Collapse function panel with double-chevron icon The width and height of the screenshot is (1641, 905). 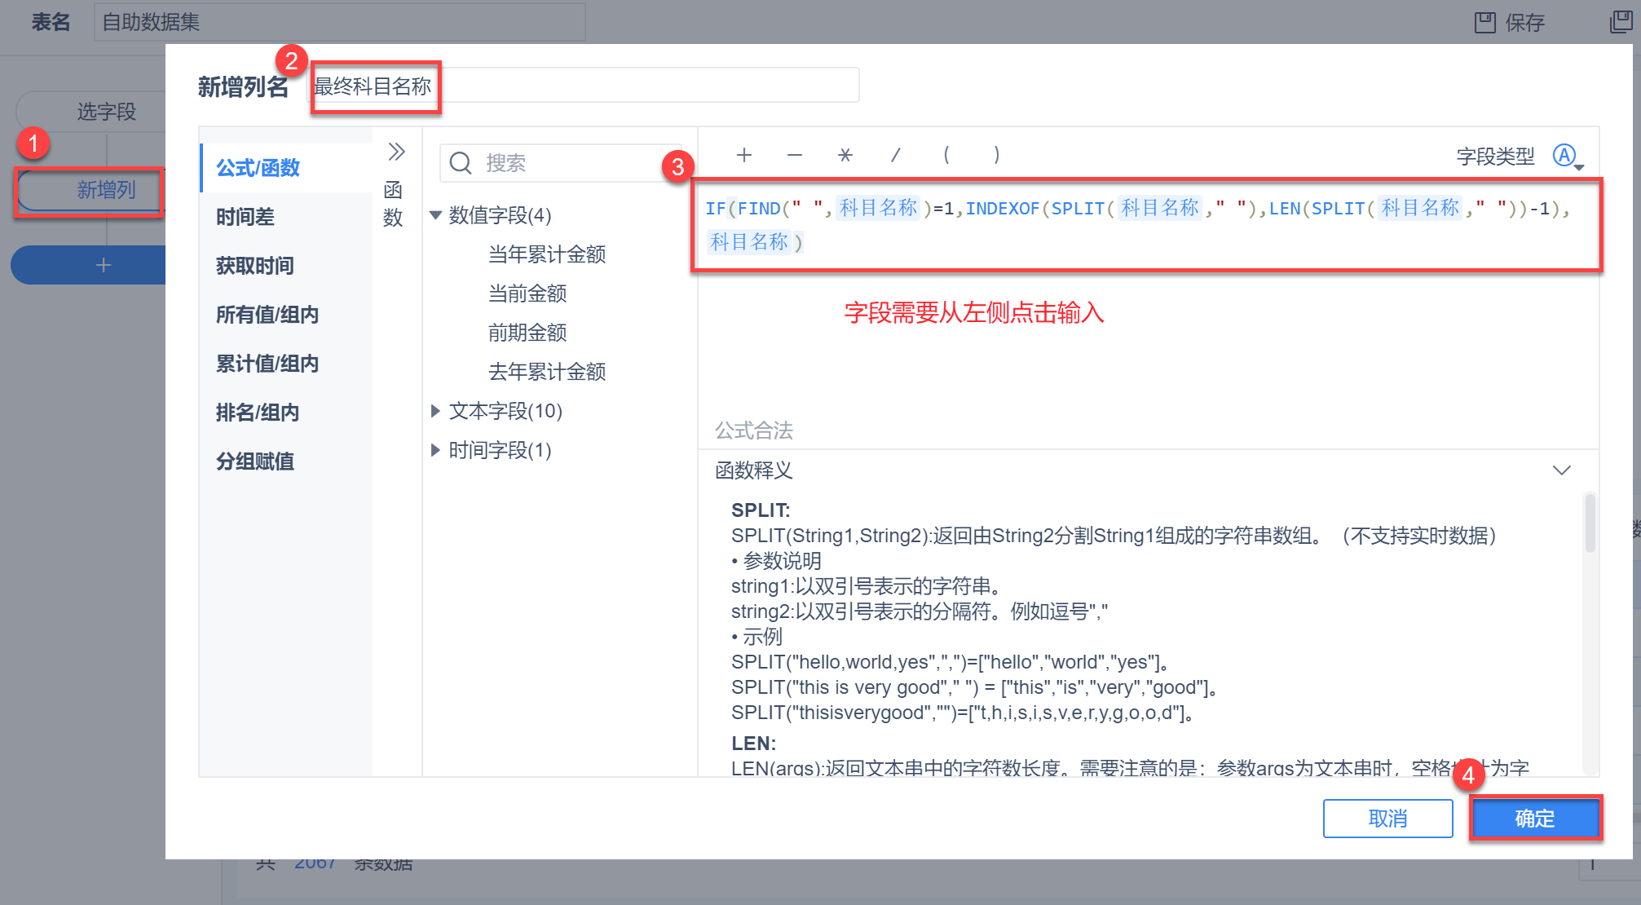tap(396, 152)
